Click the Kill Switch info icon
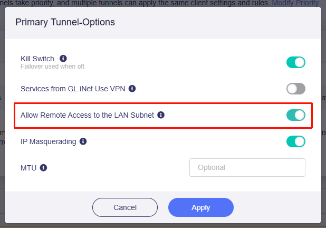Viewport: 326px width, 228px height. coord(63,58)
